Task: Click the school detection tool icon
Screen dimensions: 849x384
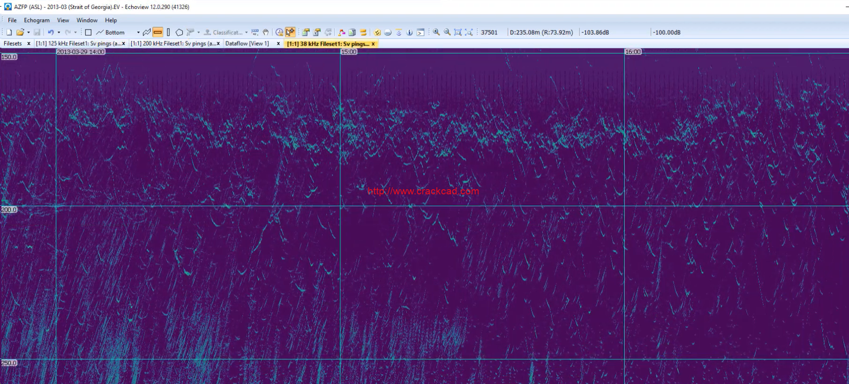Action: (190, 32)
